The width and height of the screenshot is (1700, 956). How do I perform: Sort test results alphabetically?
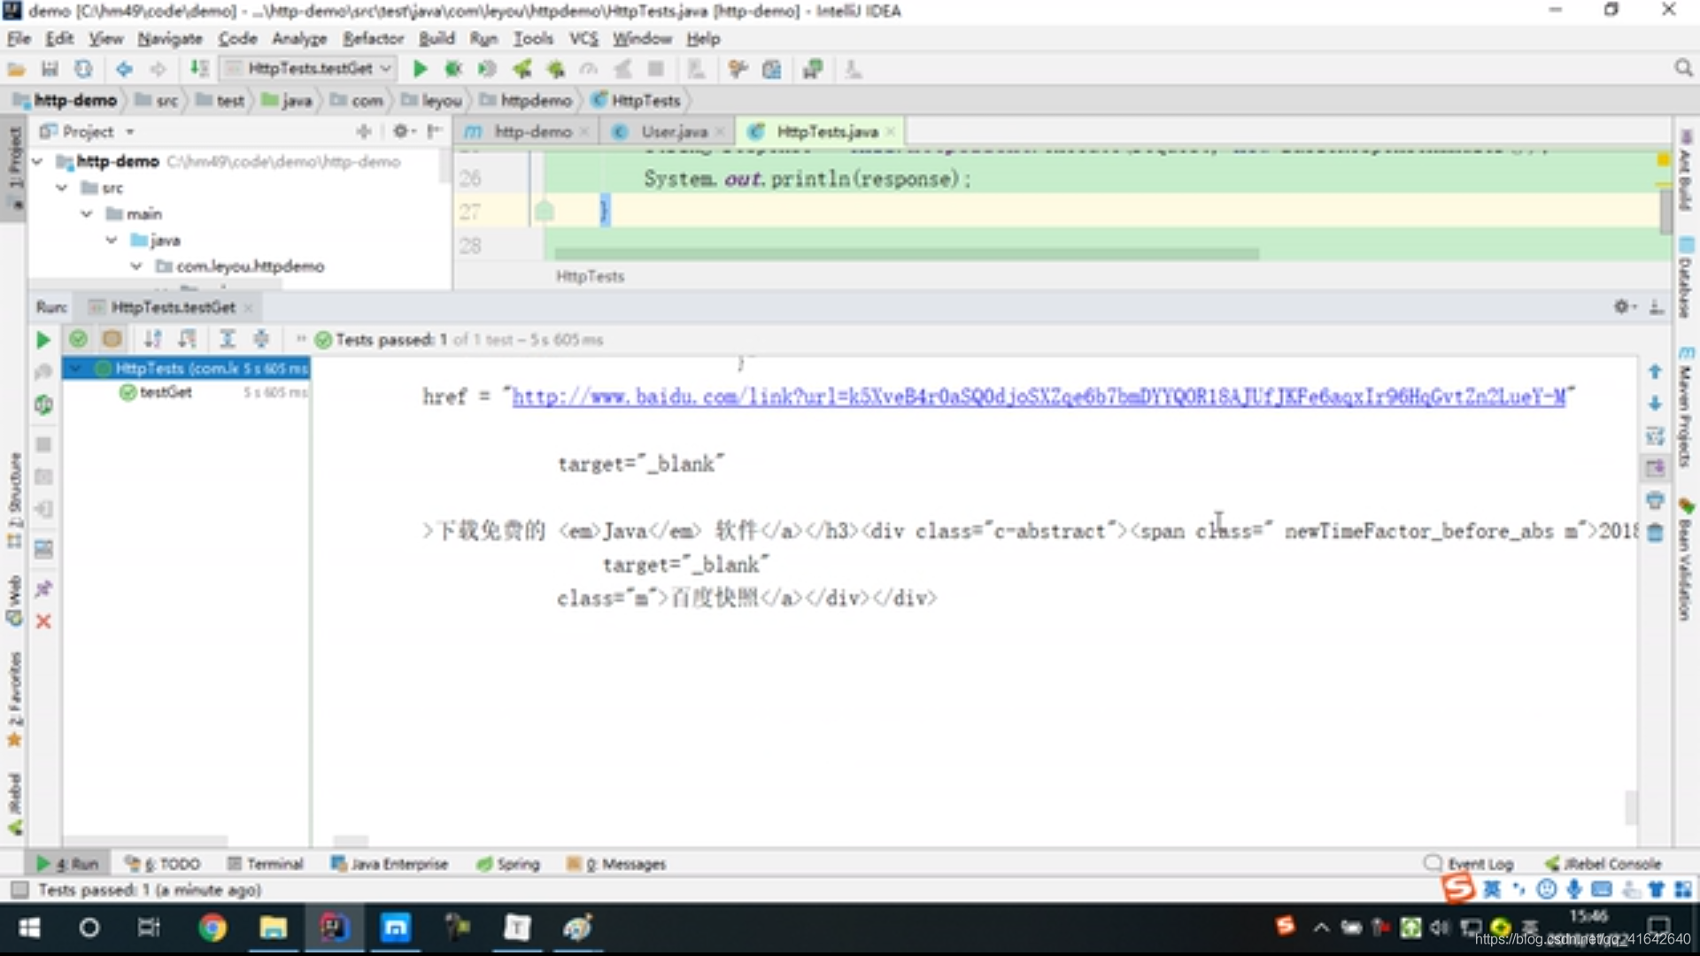[x=153, y=339]
